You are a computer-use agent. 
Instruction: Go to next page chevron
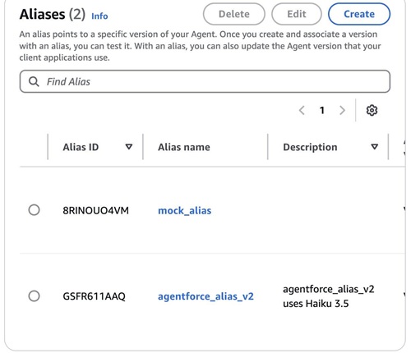tap(342, 111)
